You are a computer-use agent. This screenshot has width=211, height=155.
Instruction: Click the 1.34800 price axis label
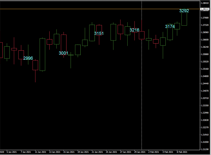[205, 76]
